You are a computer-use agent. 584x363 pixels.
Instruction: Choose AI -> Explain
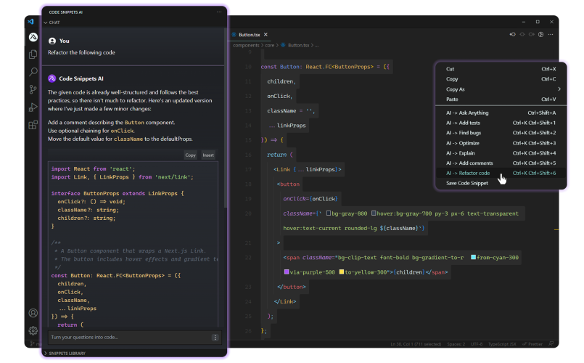coord(501,153)
